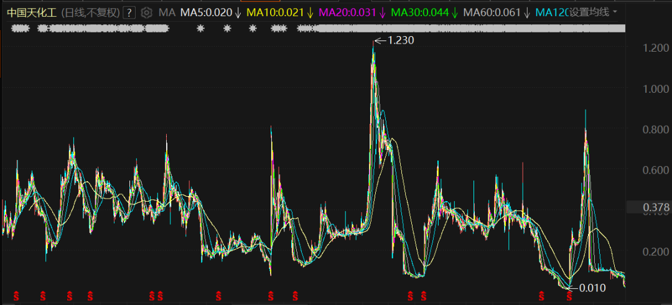Click the 中国天化工 stock name
Image resolution: width=672 pixels, height=305 pixels.
[x=32, y=12]
